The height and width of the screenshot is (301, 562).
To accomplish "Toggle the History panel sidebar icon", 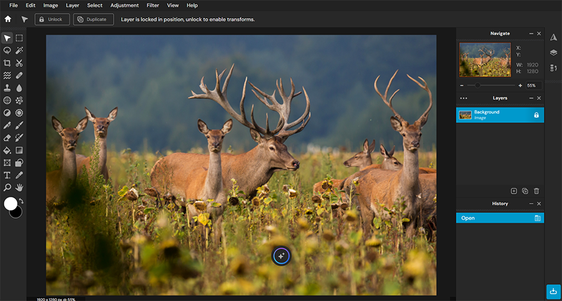I will click(x=553, y=68).
